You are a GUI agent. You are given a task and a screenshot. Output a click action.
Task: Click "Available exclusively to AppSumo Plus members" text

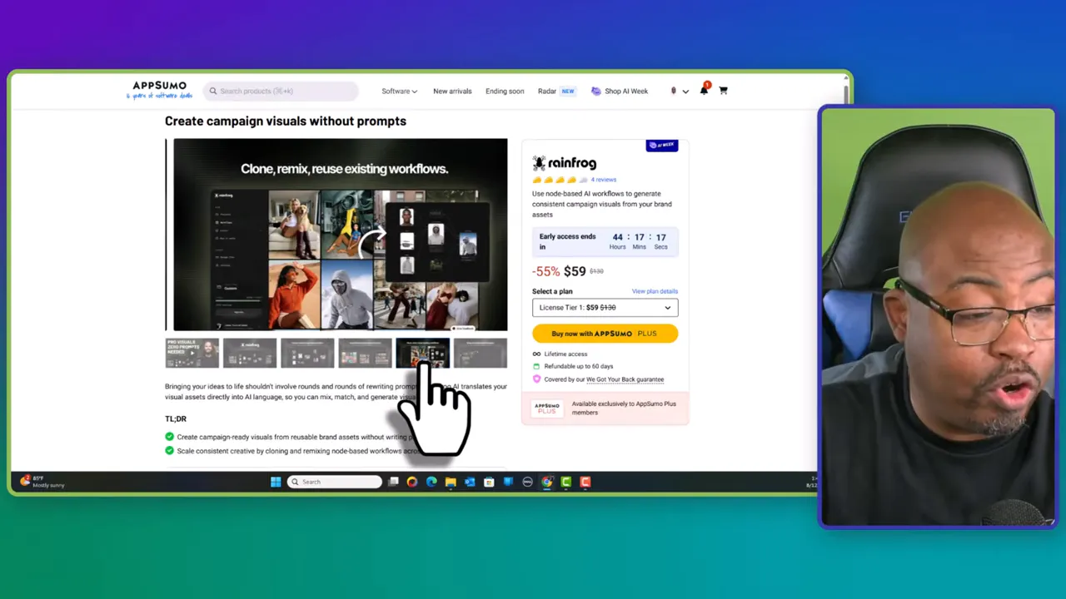point(624,408)
